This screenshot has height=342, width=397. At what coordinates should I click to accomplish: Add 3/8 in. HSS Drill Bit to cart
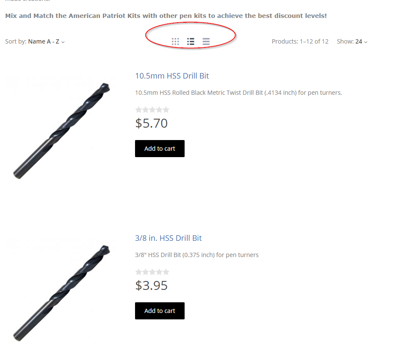click(160, 311)
